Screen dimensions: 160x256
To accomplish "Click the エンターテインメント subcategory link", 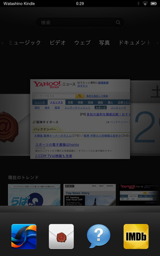I will pos(77,108).
